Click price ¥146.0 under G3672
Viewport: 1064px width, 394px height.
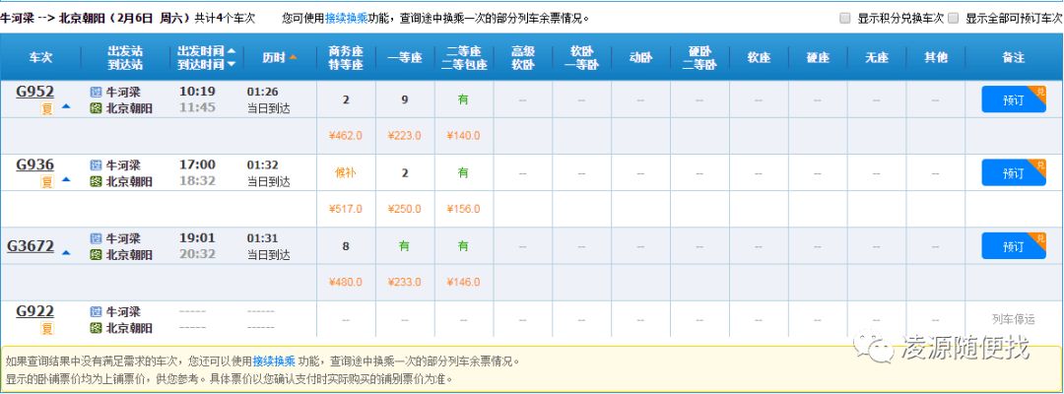(x=463, y=282)
